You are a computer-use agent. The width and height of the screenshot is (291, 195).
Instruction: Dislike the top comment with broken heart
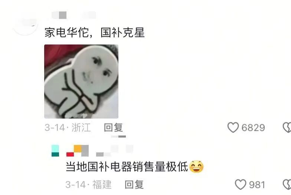click(287, 128)
